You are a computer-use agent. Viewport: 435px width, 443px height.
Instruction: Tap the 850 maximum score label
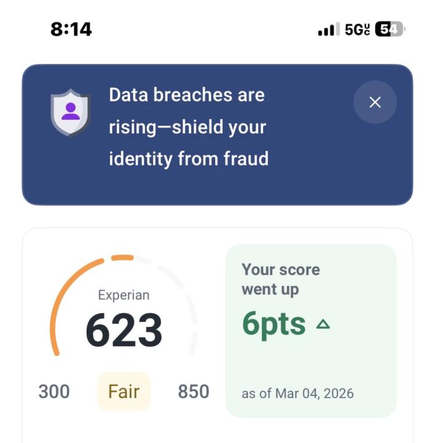click(x=194, y=391)
